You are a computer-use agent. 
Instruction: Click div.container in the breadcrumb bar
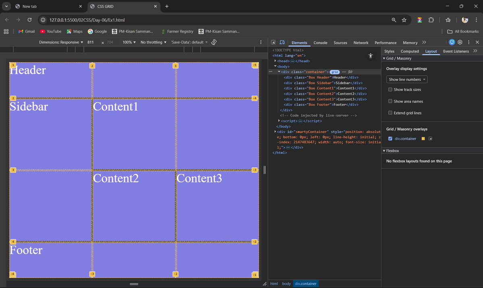(306, 284)
